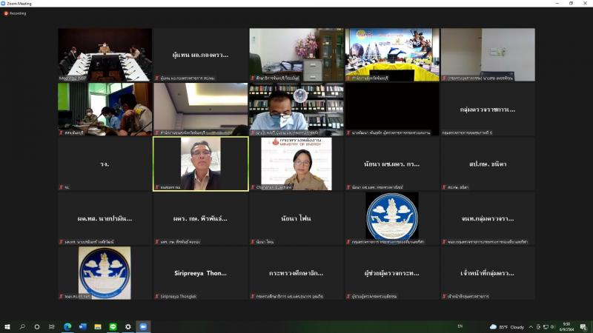Switch to Microsoft Word in the taskbar
Viewport: 593px width, 333px height.
(x=83, y=326)
